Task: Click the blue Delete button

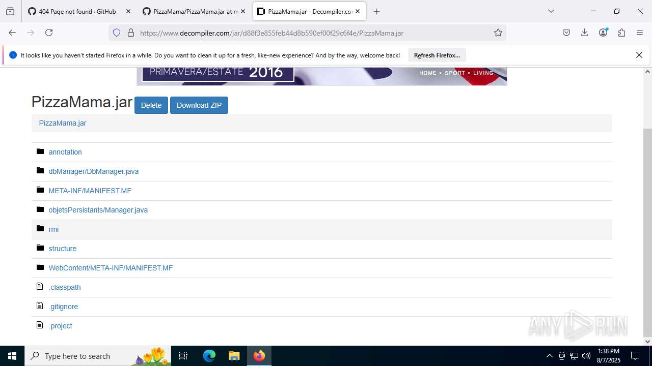Action: coord(151,105)
